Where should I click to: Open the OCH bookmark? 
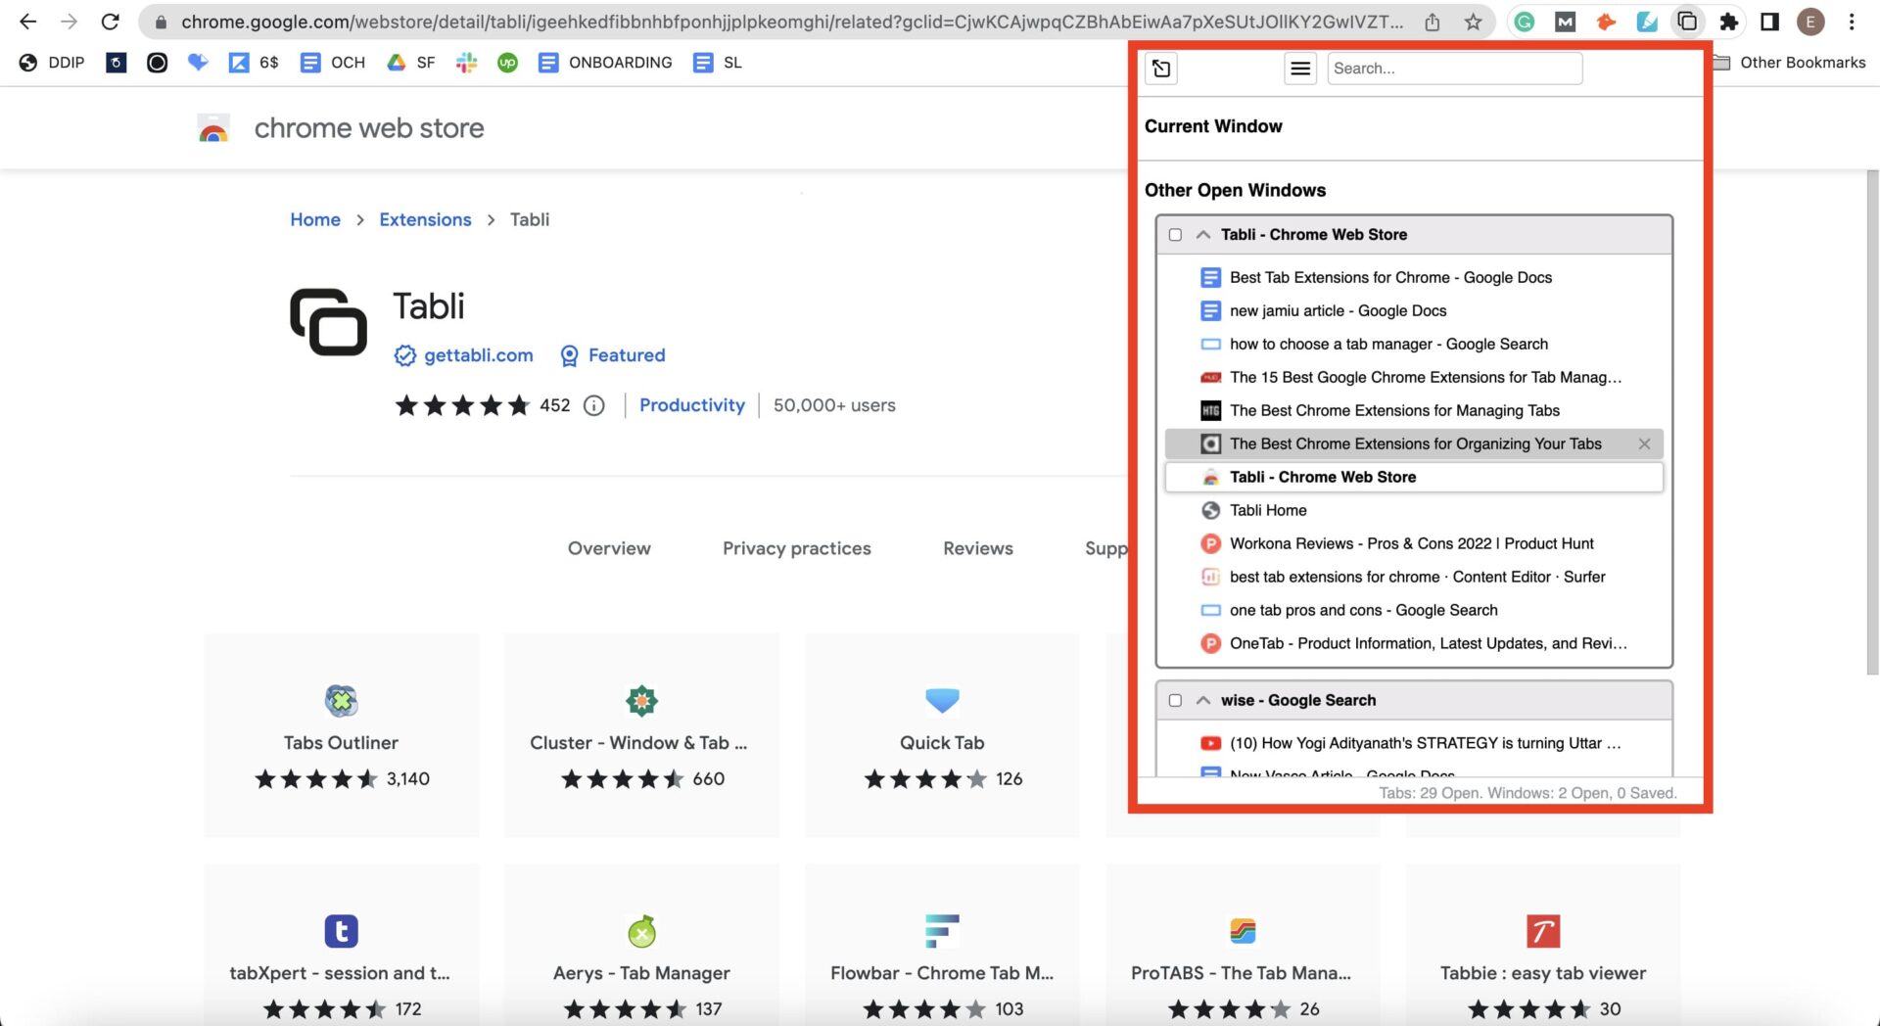(333, 63)
